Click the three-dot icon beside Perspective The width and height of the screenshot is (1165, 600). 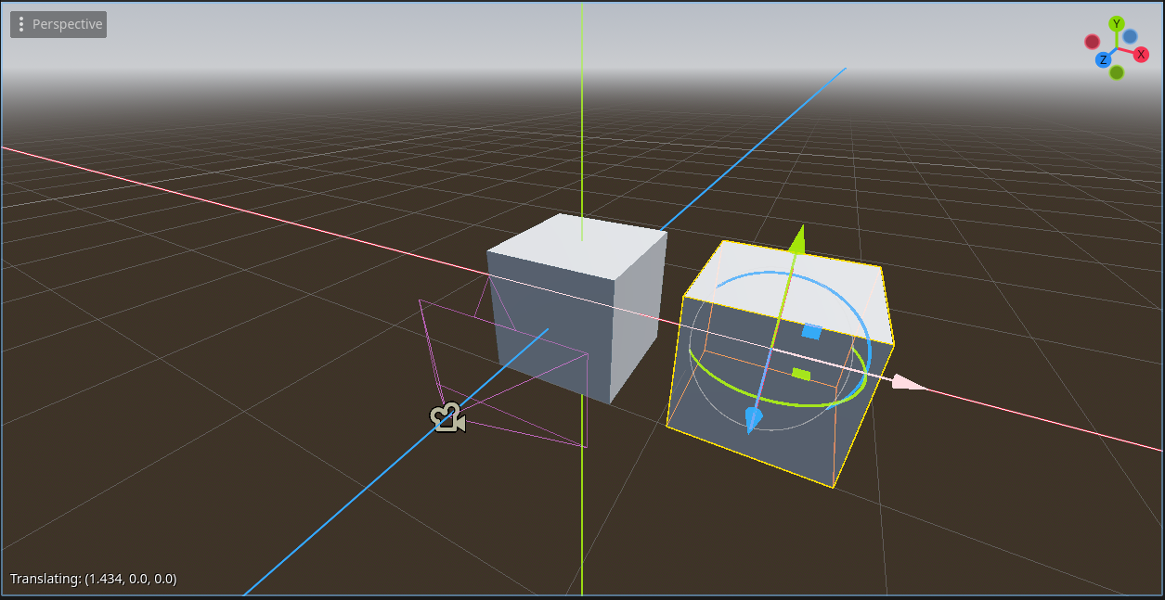click(20, 24)
